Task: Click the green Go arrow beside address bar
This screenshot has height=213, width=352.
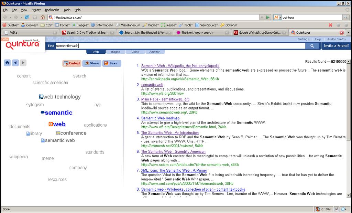Action: (x=267, y=17)
